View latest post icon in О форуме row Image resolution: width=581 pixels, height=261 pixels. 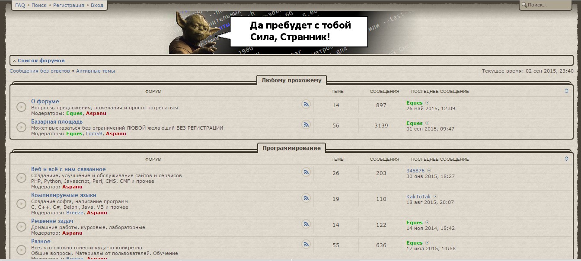[x=428, y=103]
